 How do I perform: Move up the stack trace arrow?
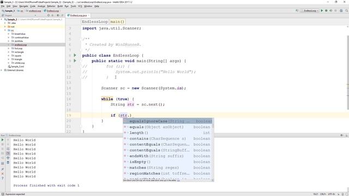tap(8, 140)
